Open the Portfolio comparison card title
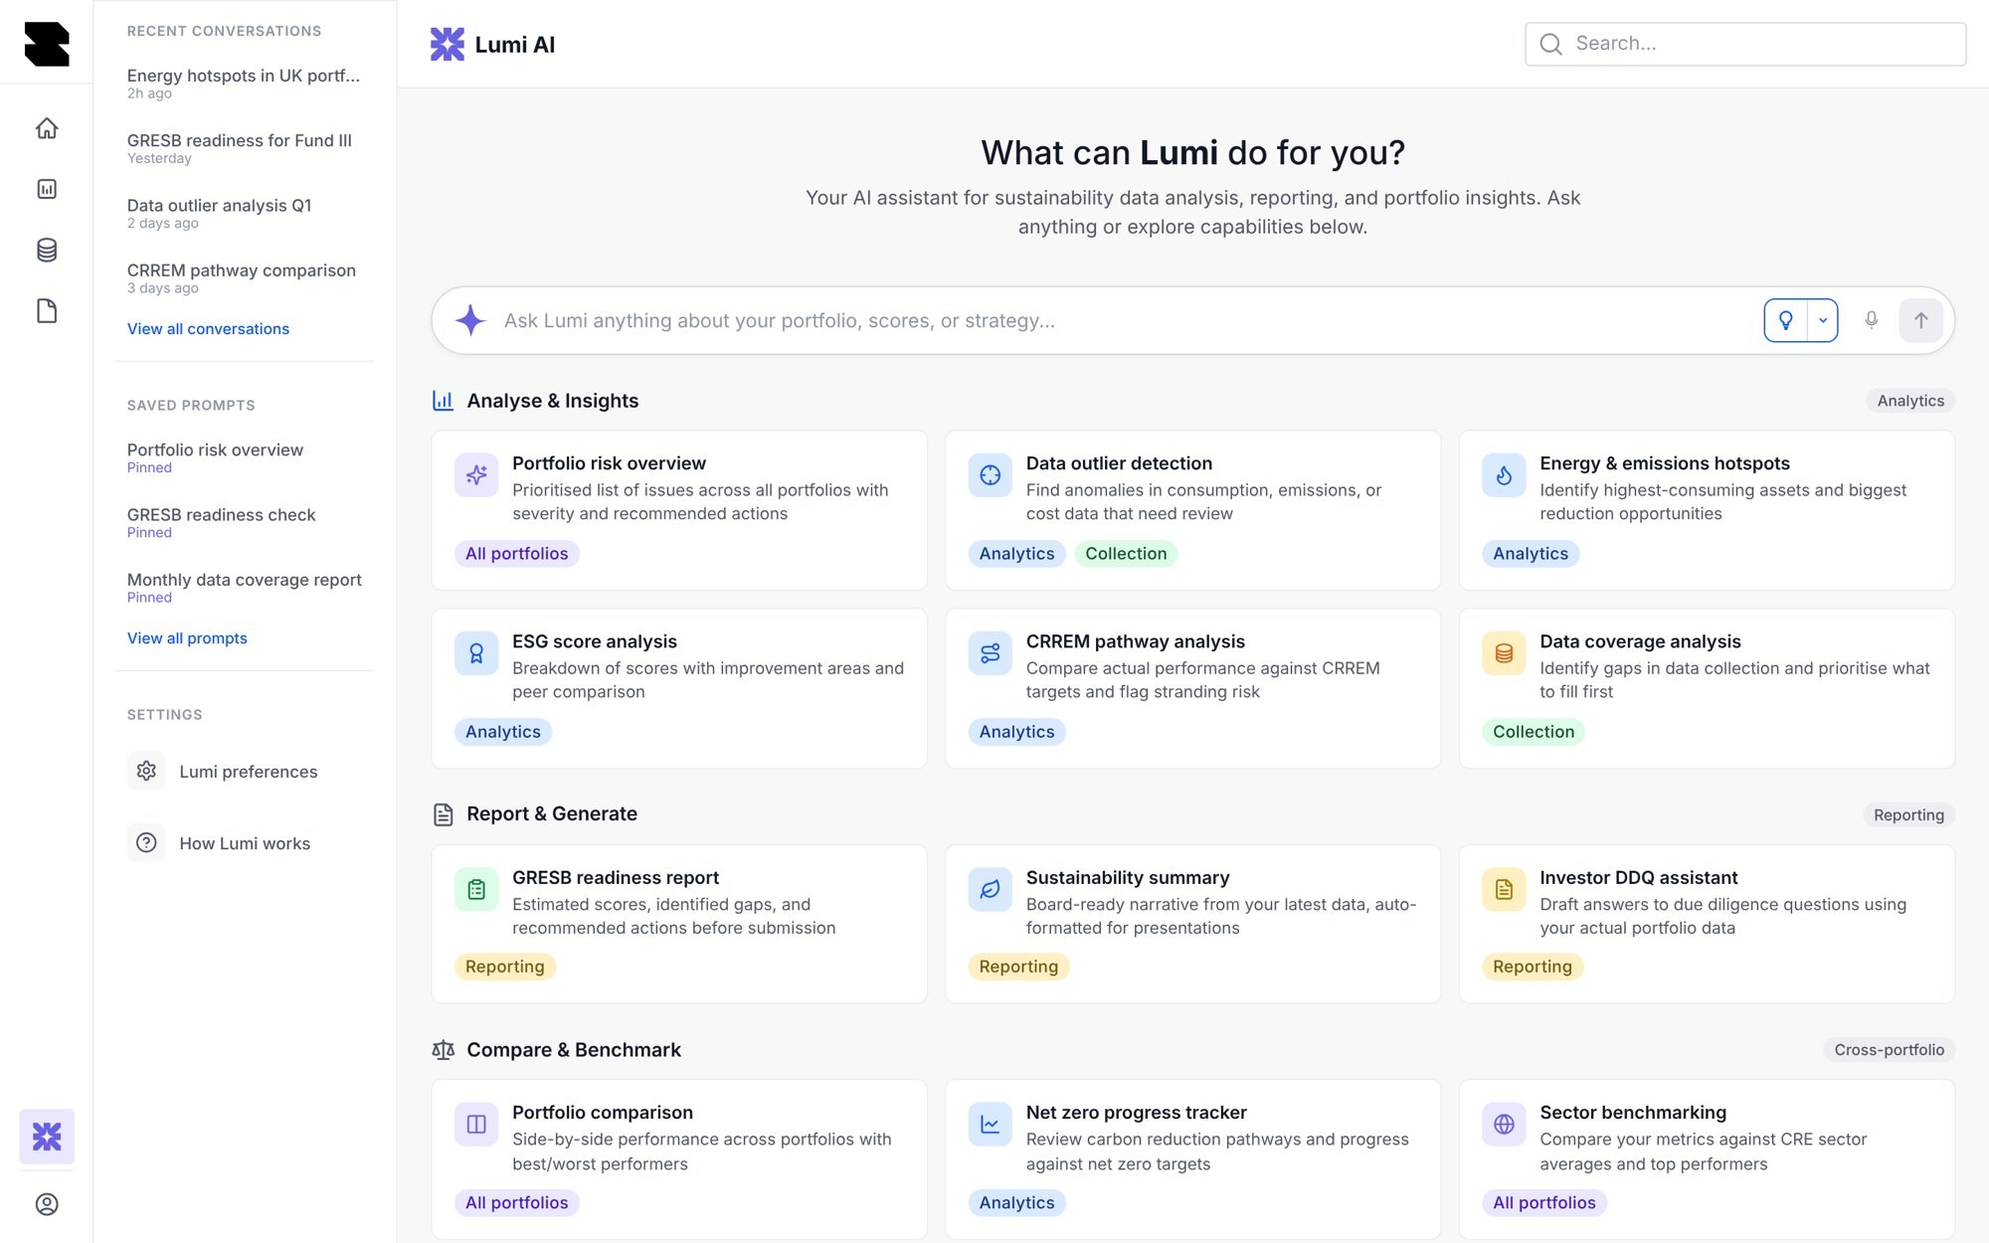 click(602, 1113)
